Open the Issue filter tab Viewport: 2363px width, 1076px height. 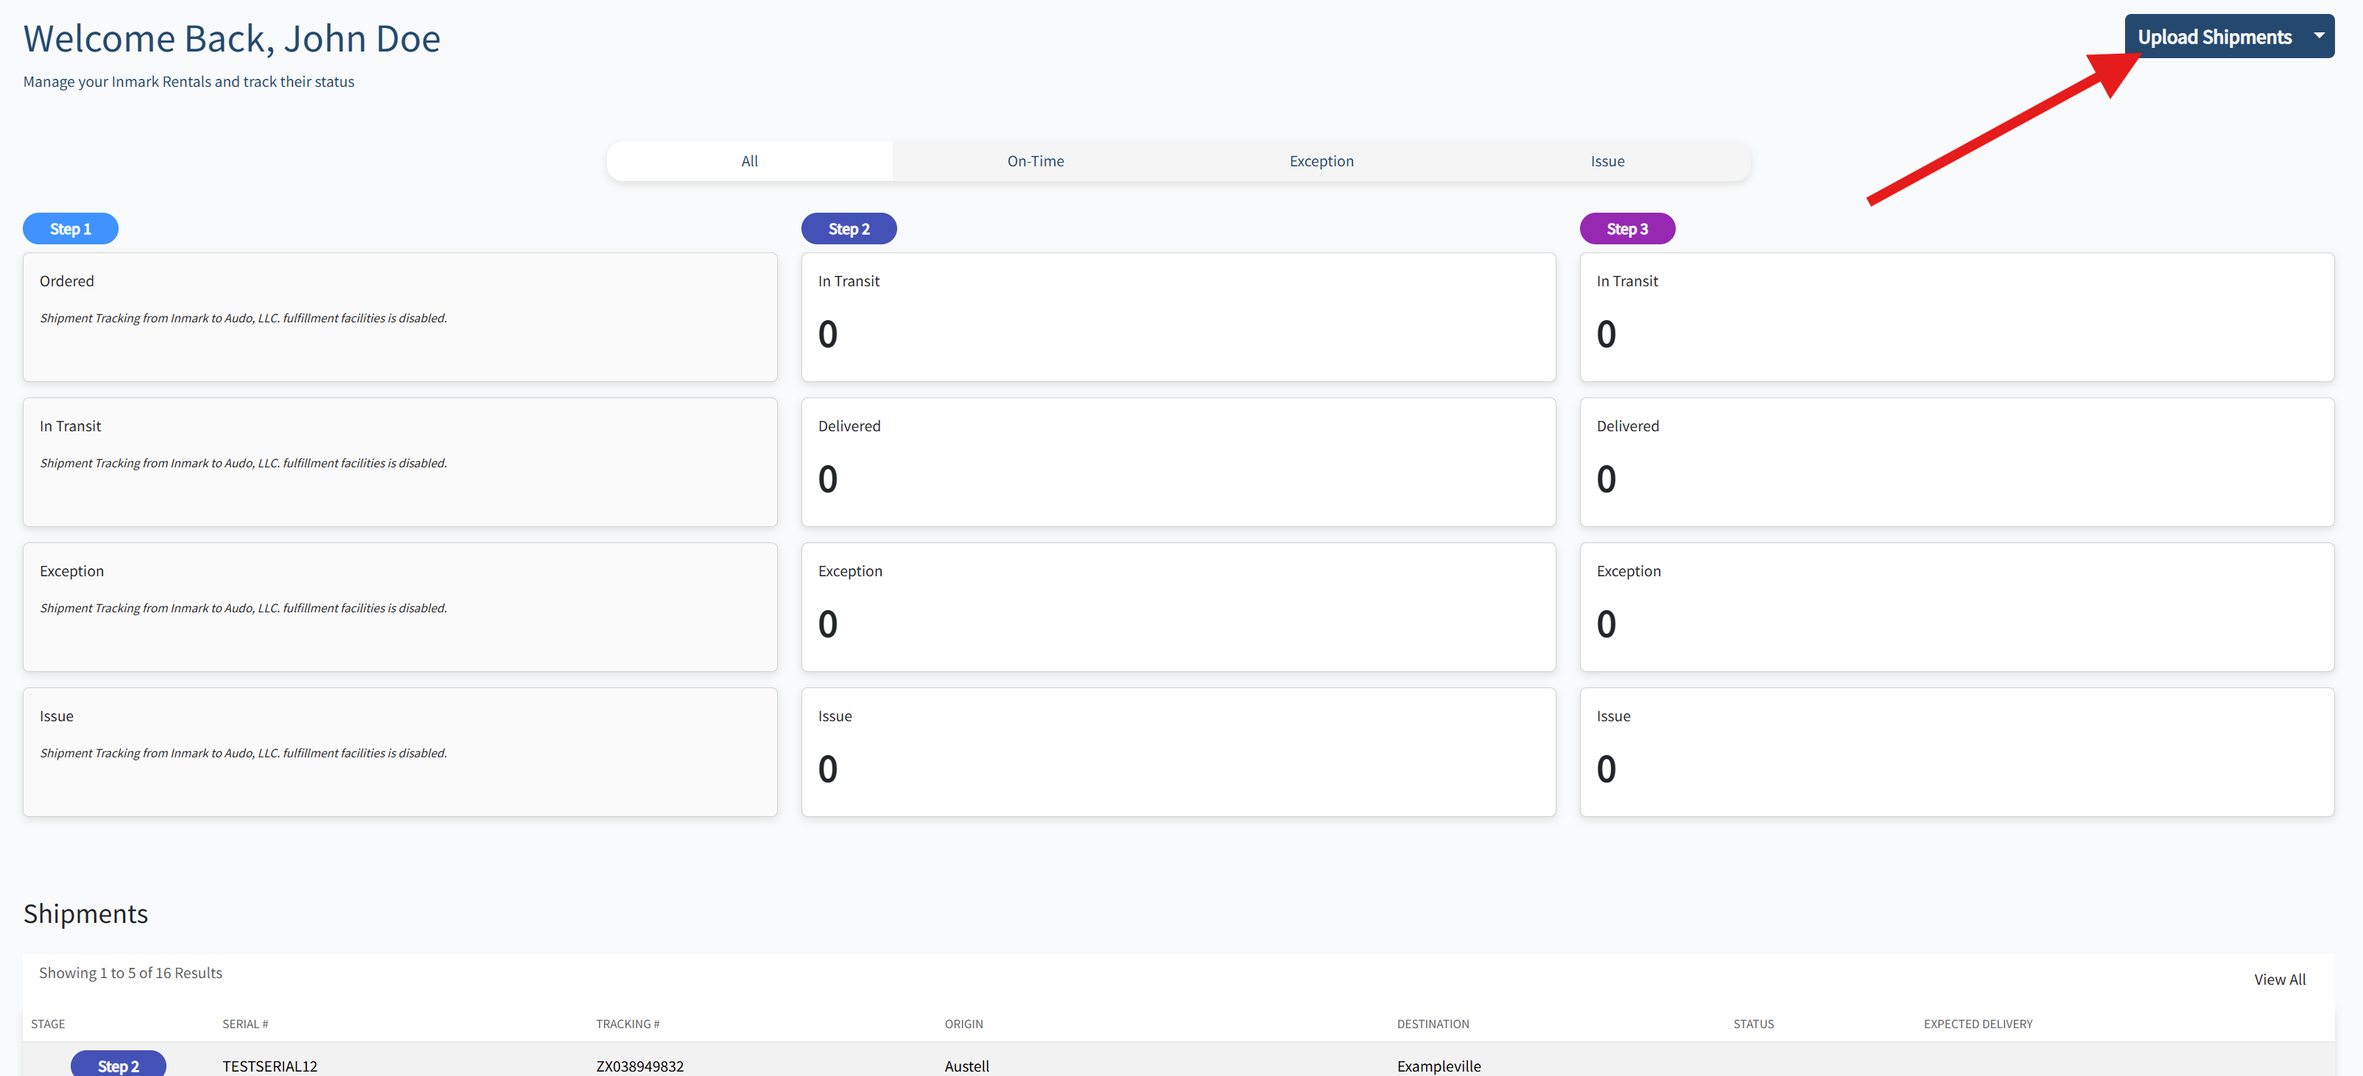point(1607,161)
